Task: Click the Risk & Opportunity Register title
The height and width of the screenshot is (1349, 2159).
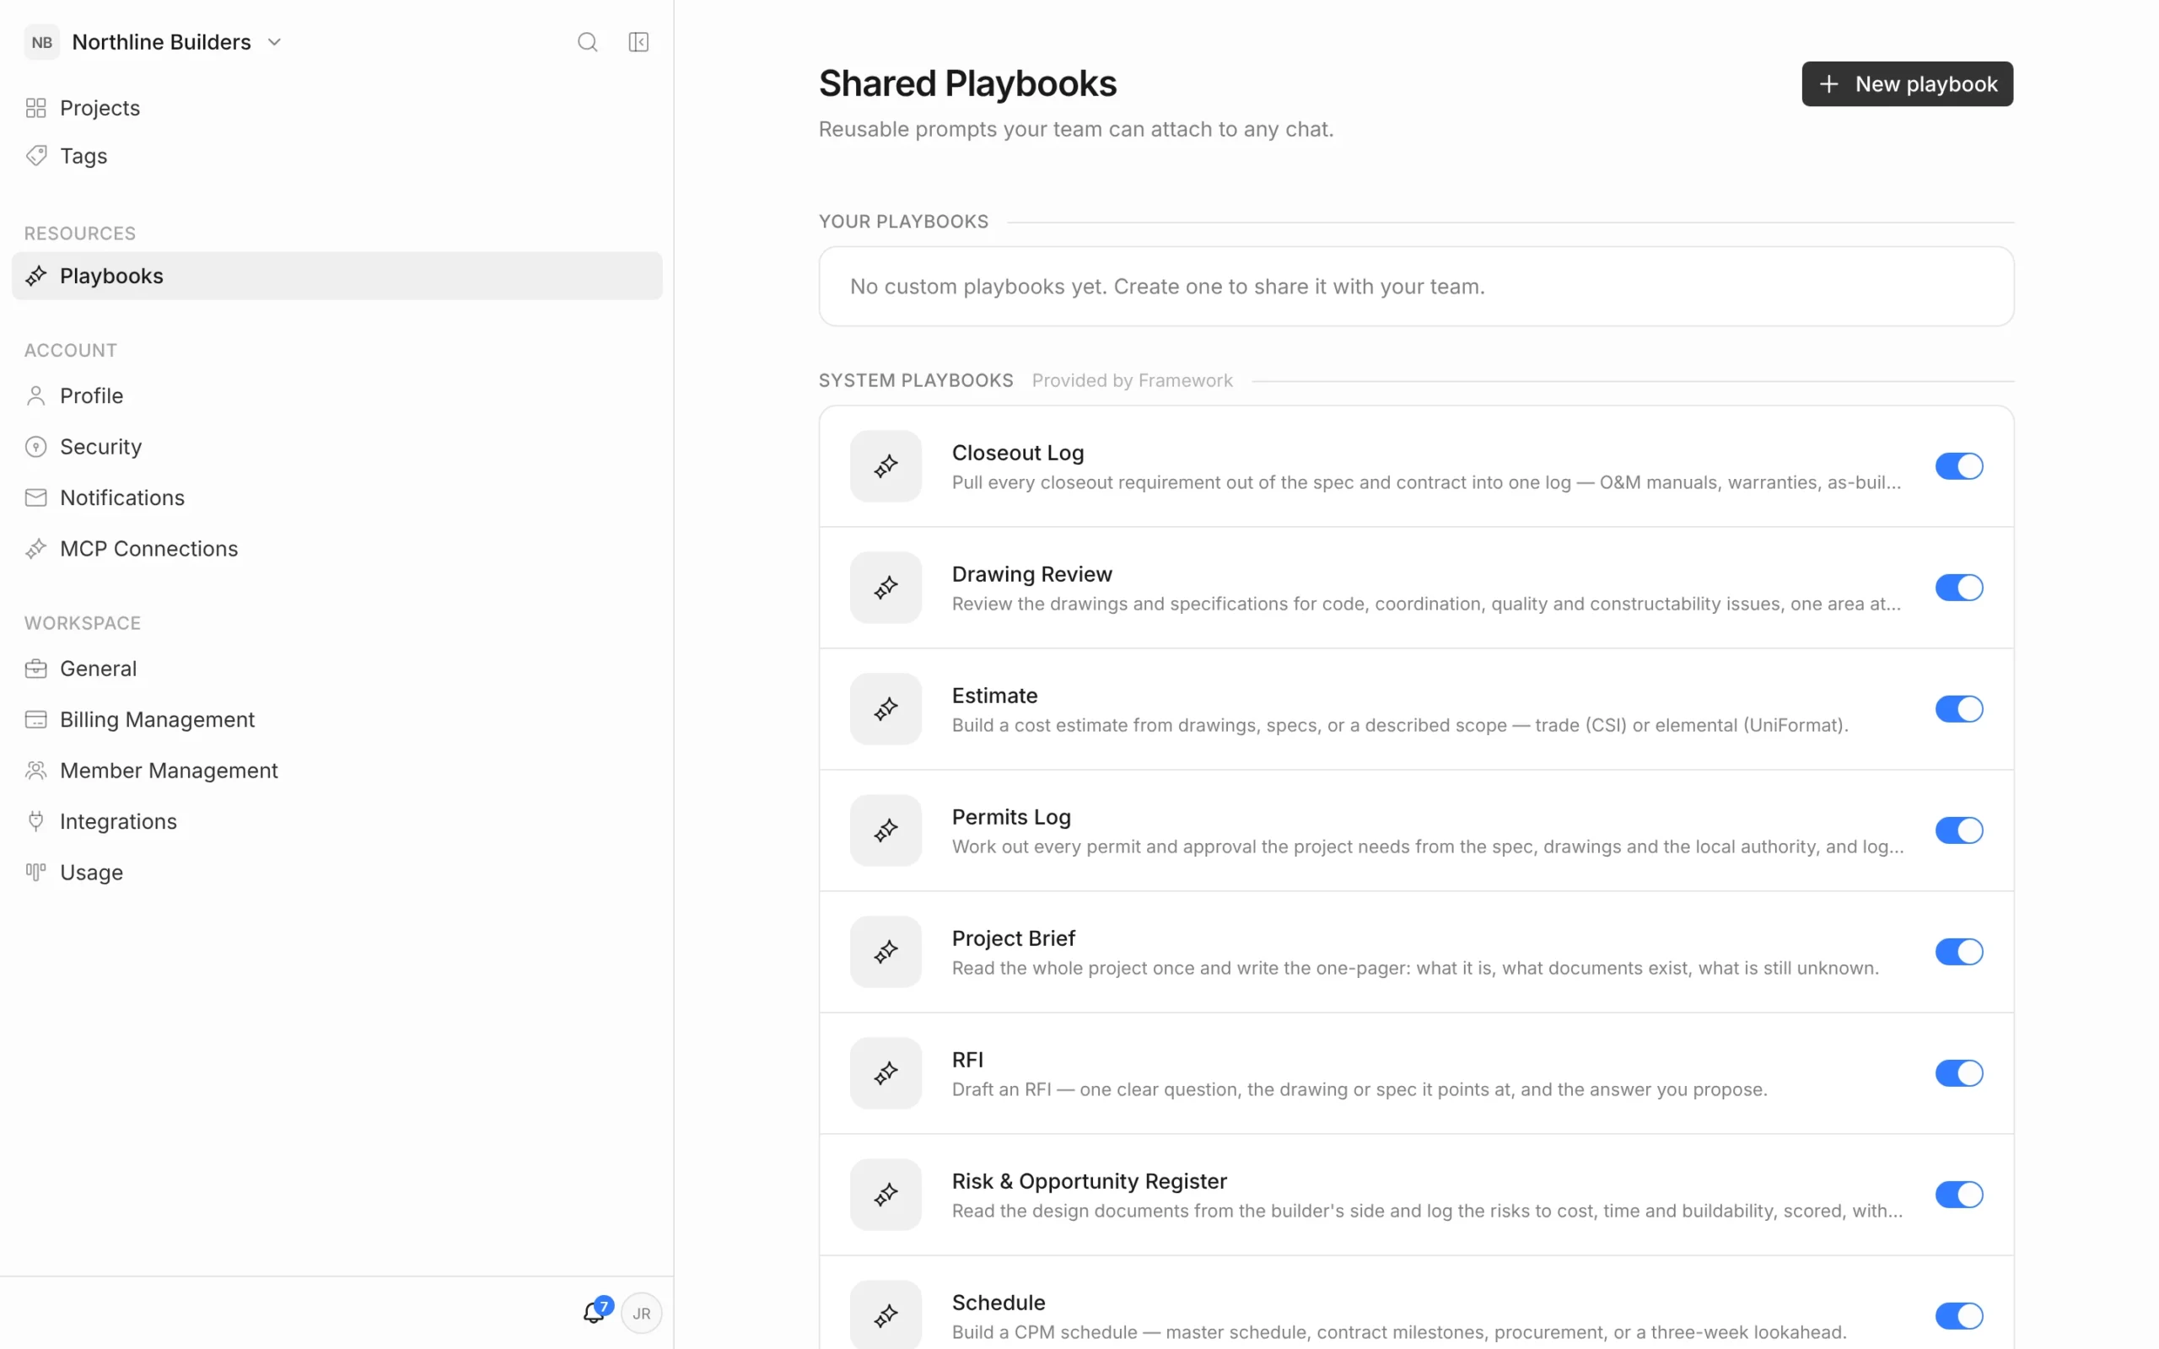Action: 1089,1180
